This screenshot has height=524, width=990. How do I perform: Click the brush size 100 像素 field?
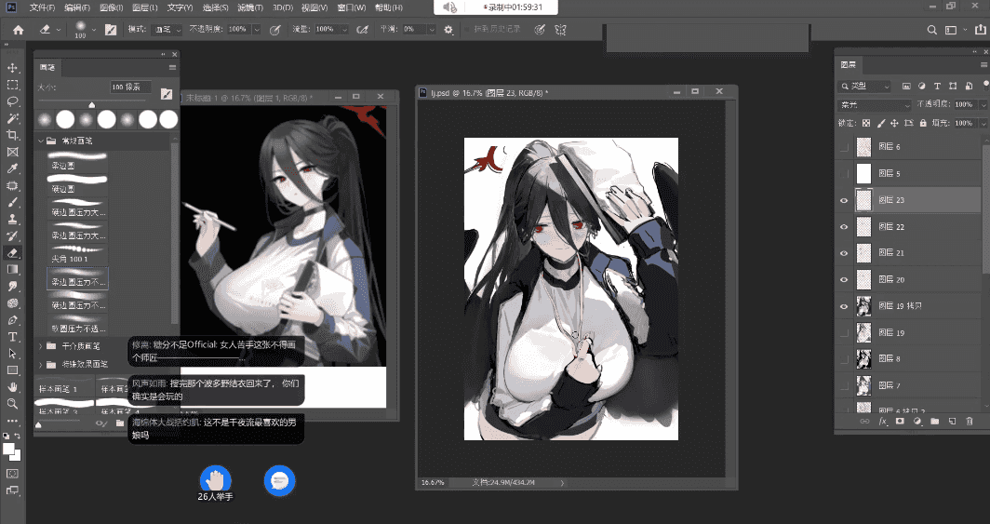coord(130,87)
